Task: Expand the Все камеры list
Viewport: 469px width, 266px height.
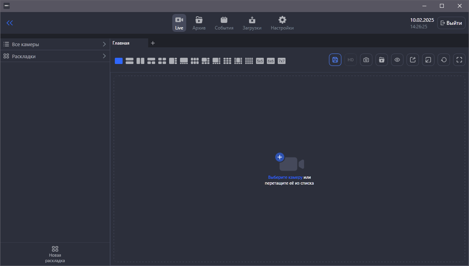Action: (x=55, y=44)
